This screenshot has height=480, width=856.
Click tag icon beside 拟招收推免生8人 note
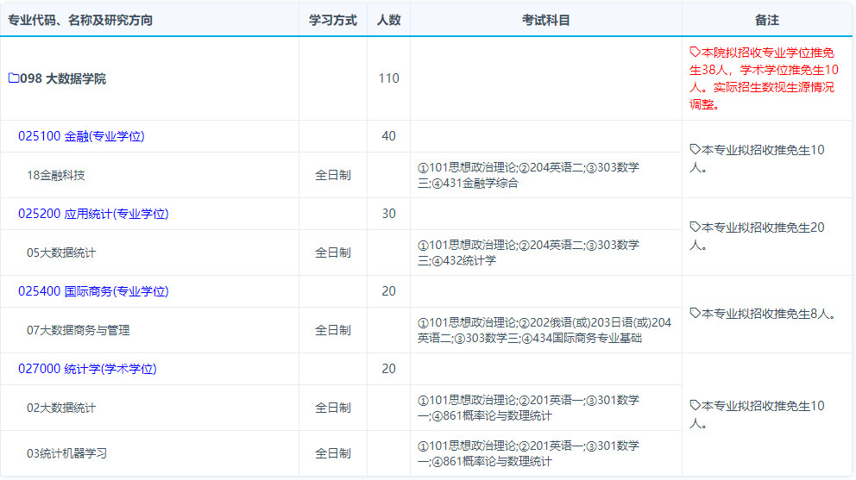tap(695, 314)
